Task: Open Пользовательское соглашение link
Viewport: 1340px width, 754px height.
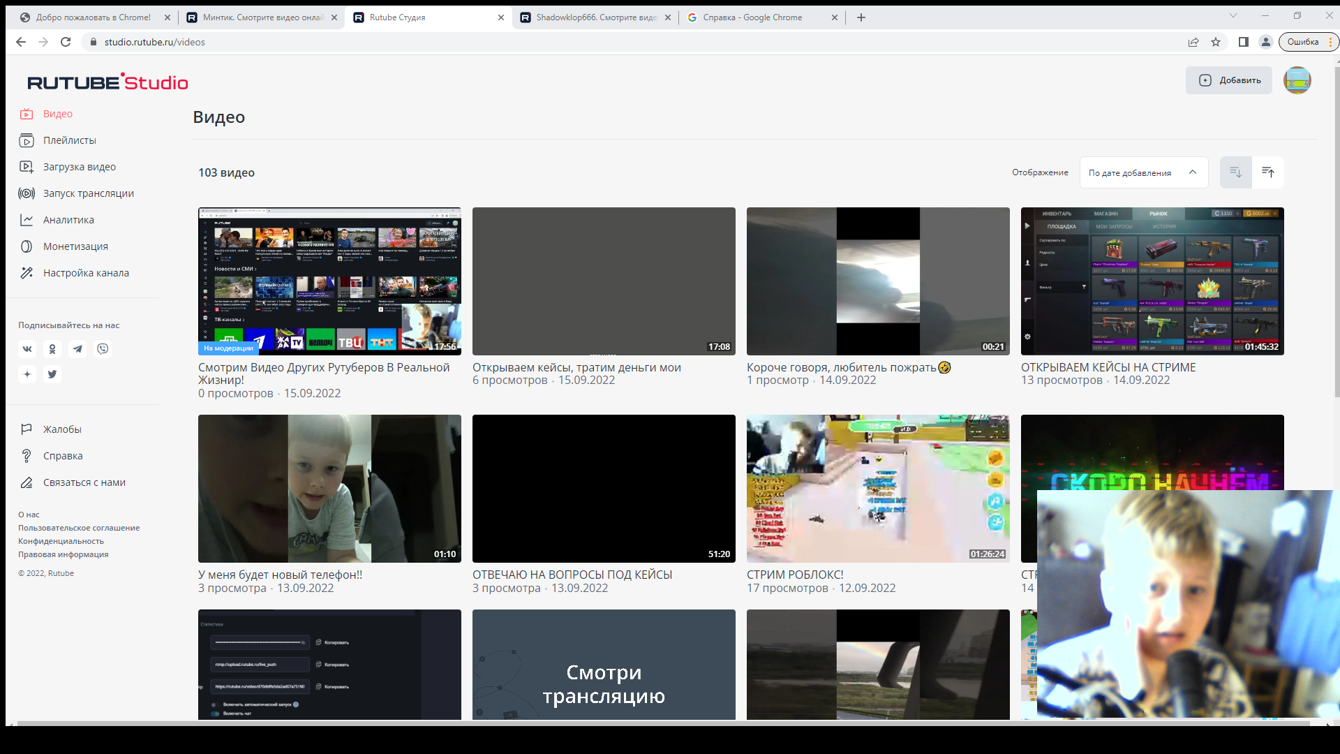Action: [79, 528]
